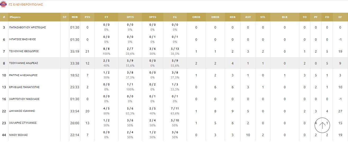348x143 pixels.
Task: Click the scroll-to-top arrow button
Action: coord(322,125)
